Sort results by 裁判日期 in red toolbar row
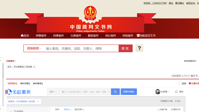199x112 pixels. point(25,84)
